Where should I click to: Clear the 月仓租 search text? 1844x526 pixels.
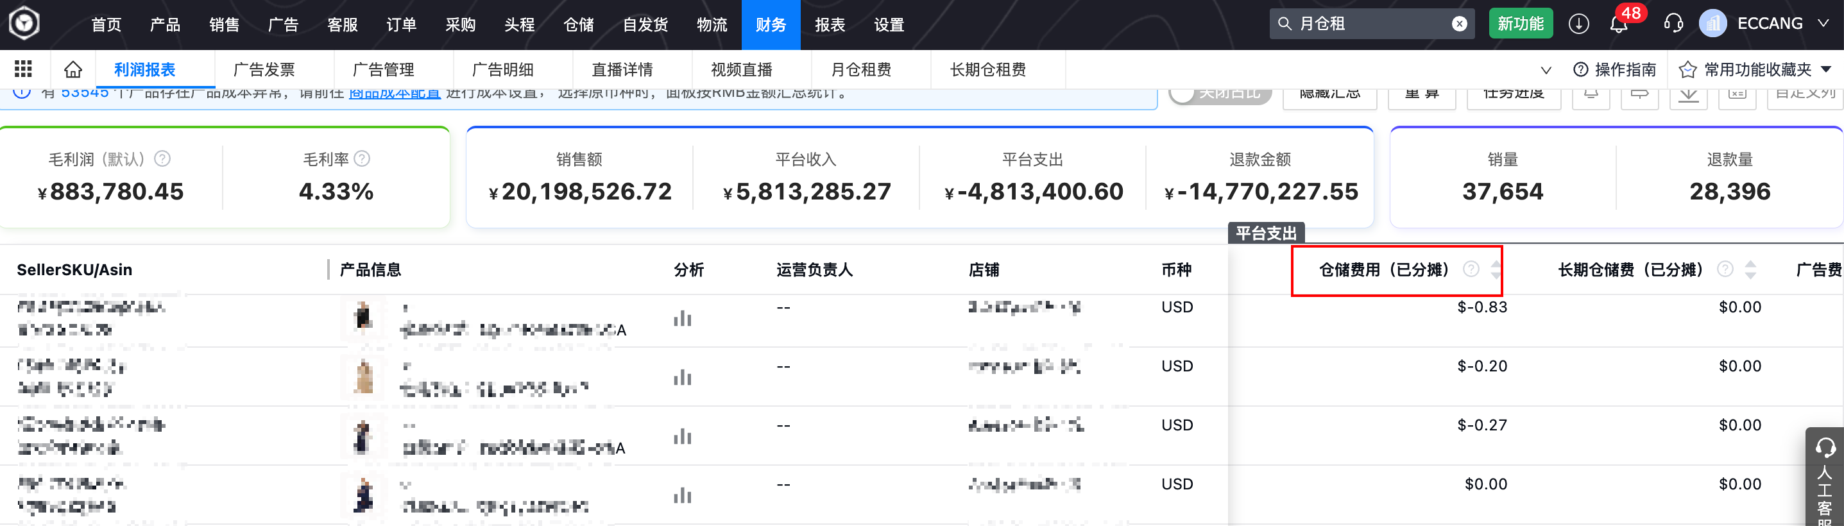click(x=1459, y=24)
